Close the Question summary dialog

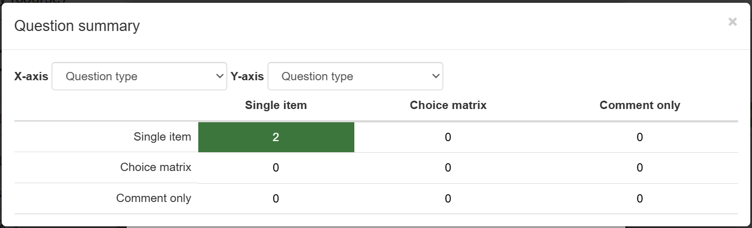pyautogui.click(x=733, y=22)
